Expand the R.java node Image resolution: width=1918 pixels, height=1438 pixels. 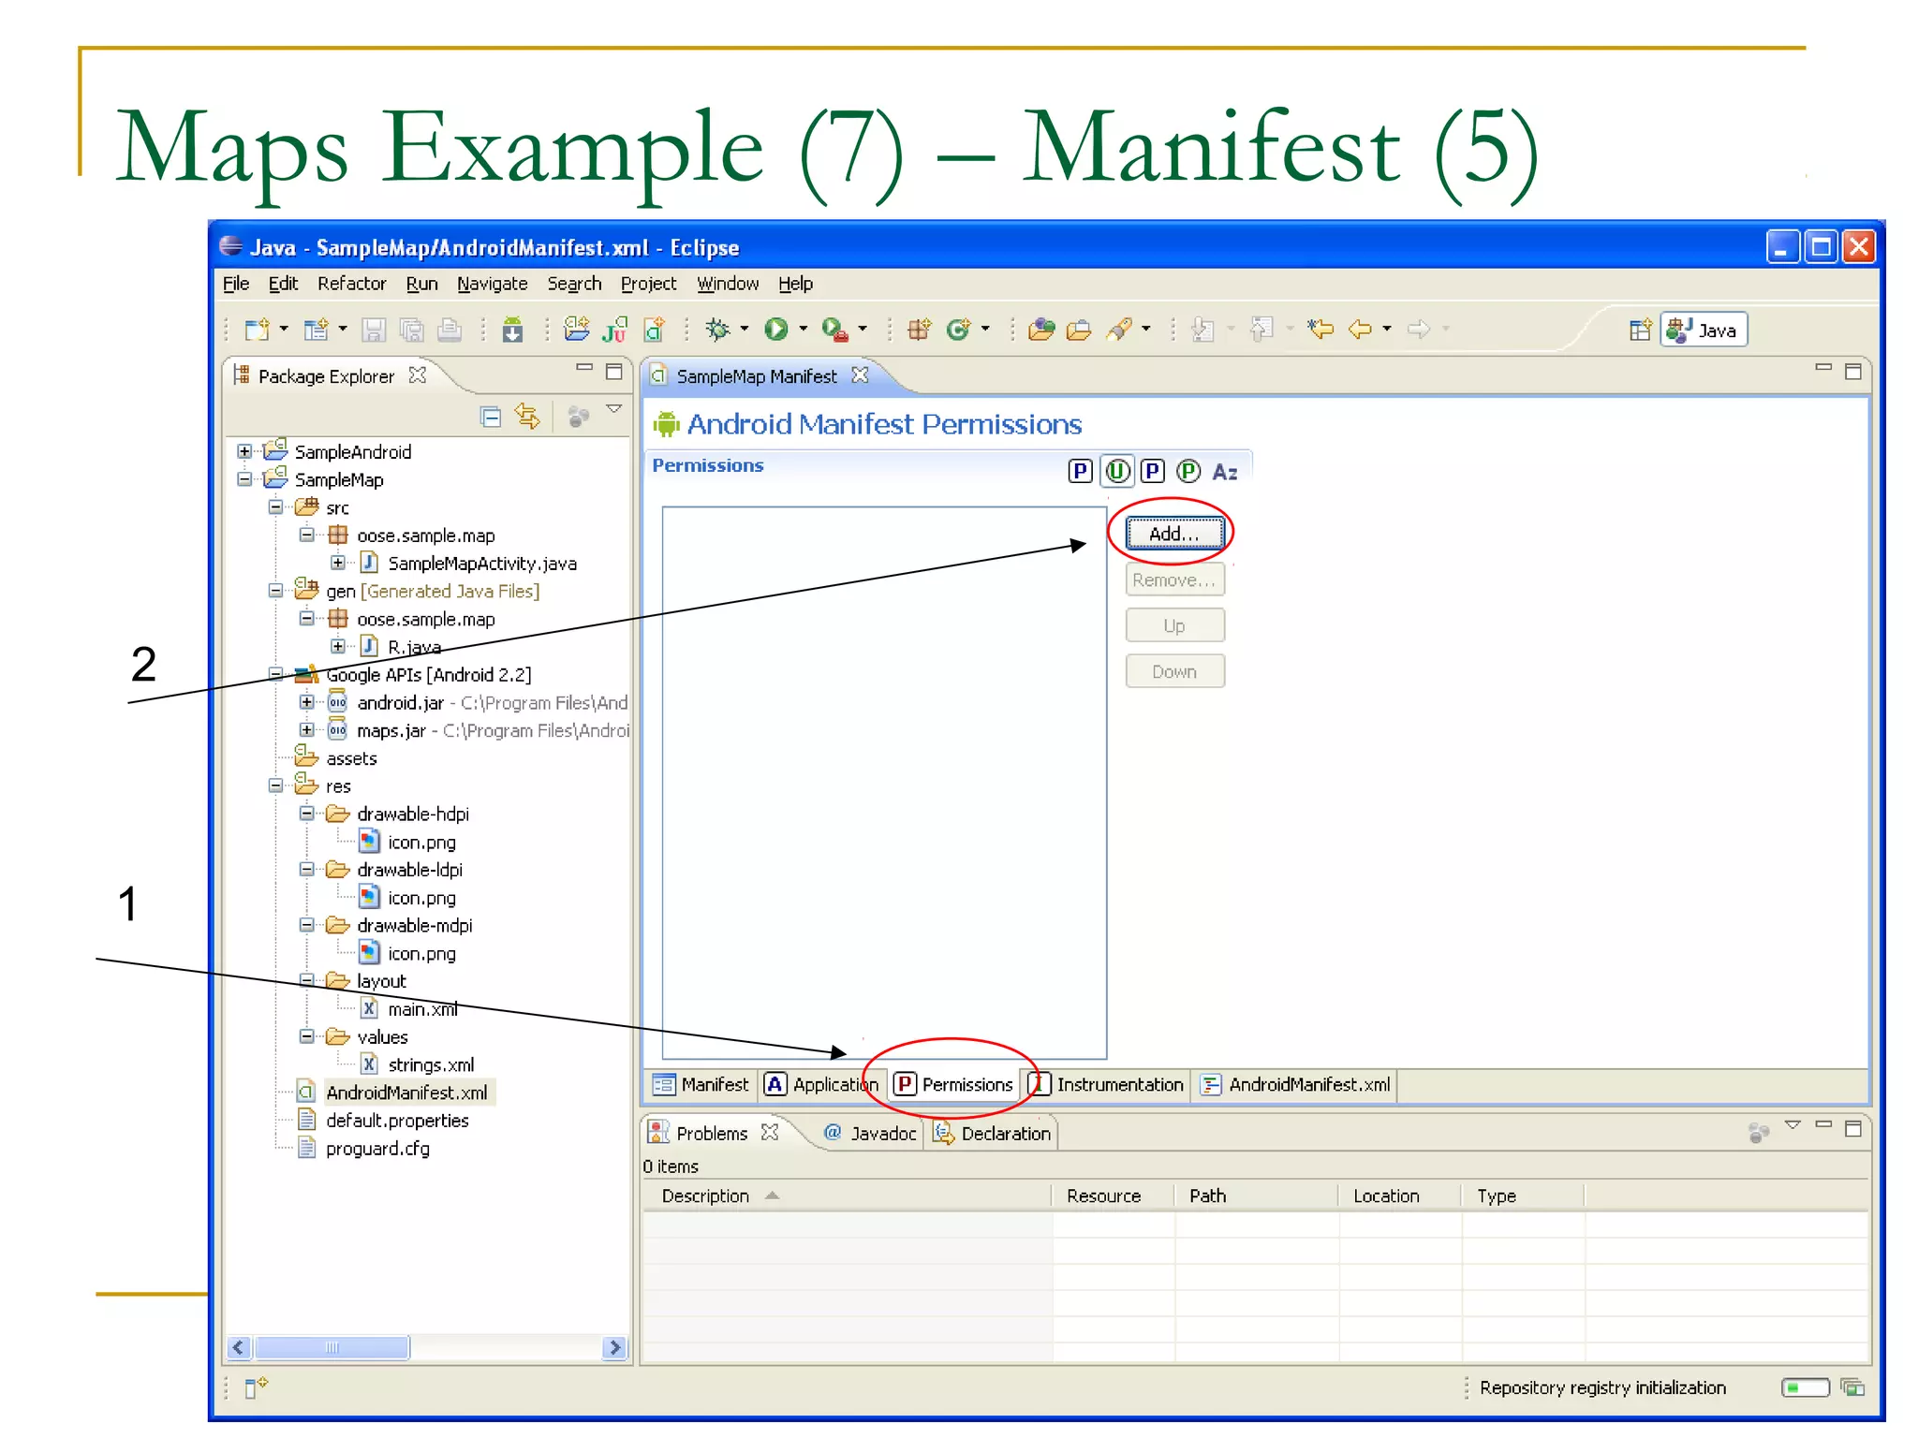tap(338, 646)
